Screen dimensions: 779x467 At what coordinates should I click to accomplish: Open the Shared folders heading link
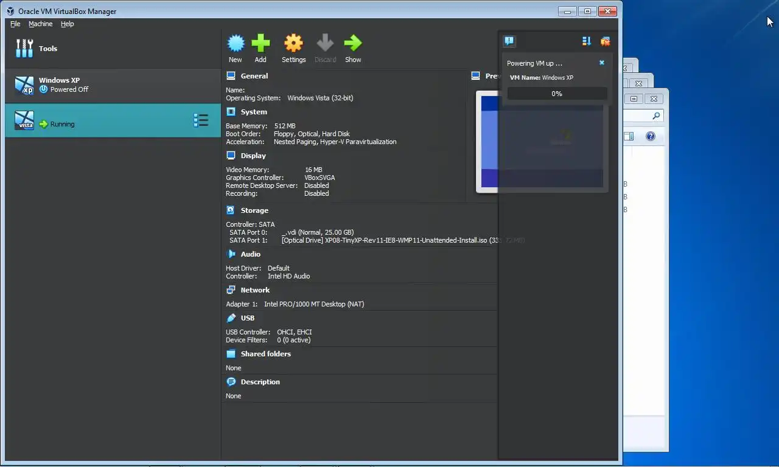[266, 354]
